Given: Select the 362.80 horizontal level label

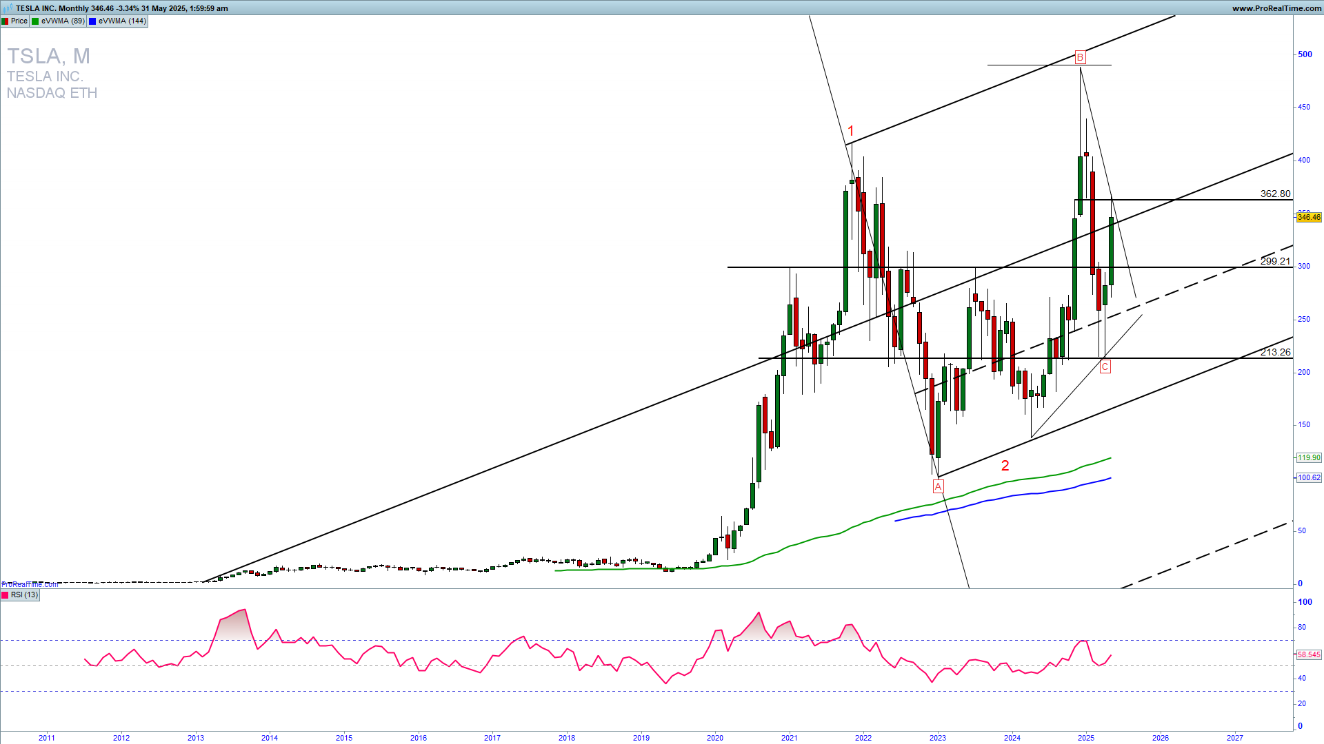Looking at the screenshot, I should pos(1275,194).
